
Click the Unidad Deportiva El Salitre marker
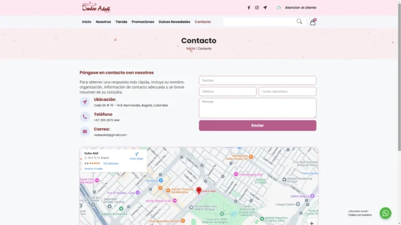(x=262, y=219)
